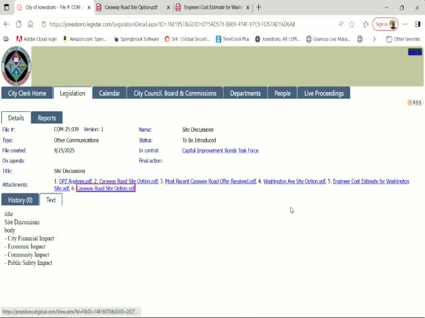Open Engineer Cost Estimate for Washington Site.pdf
Image resolution: width=425 pixels, height=318 pixels.
(371, 182)
